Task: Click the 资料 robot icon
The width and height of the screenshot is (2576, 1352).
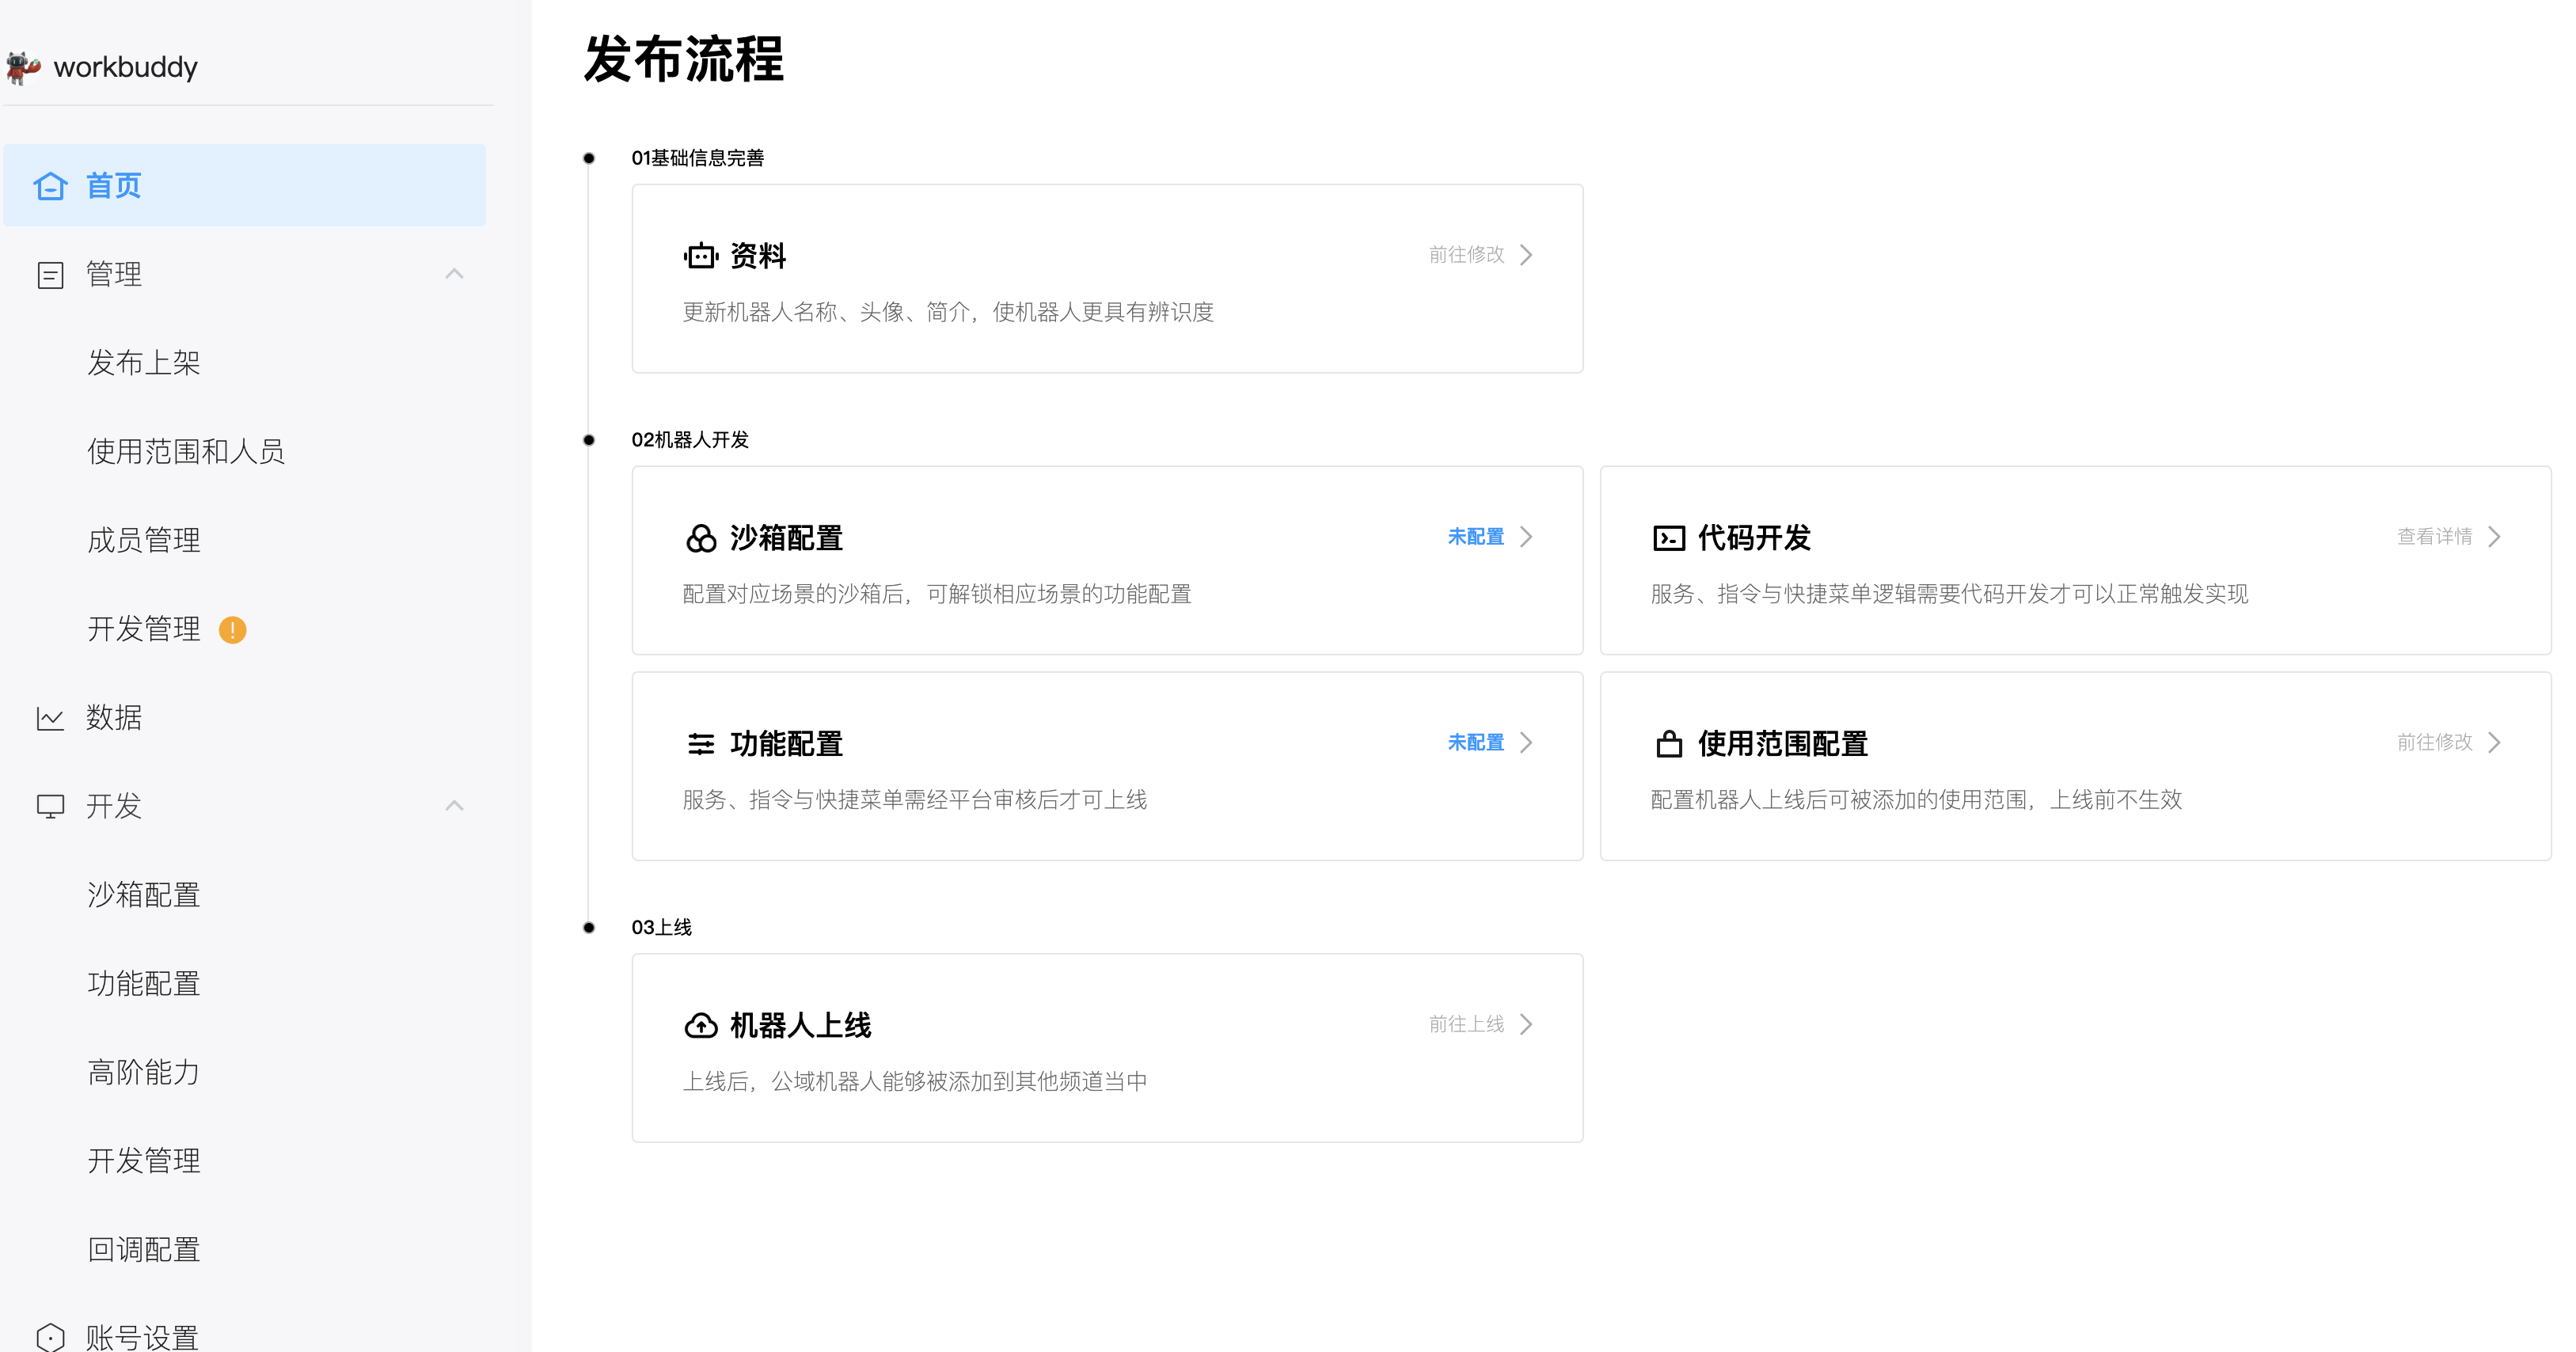Action: pyautogui.click(x=701, y=255)
